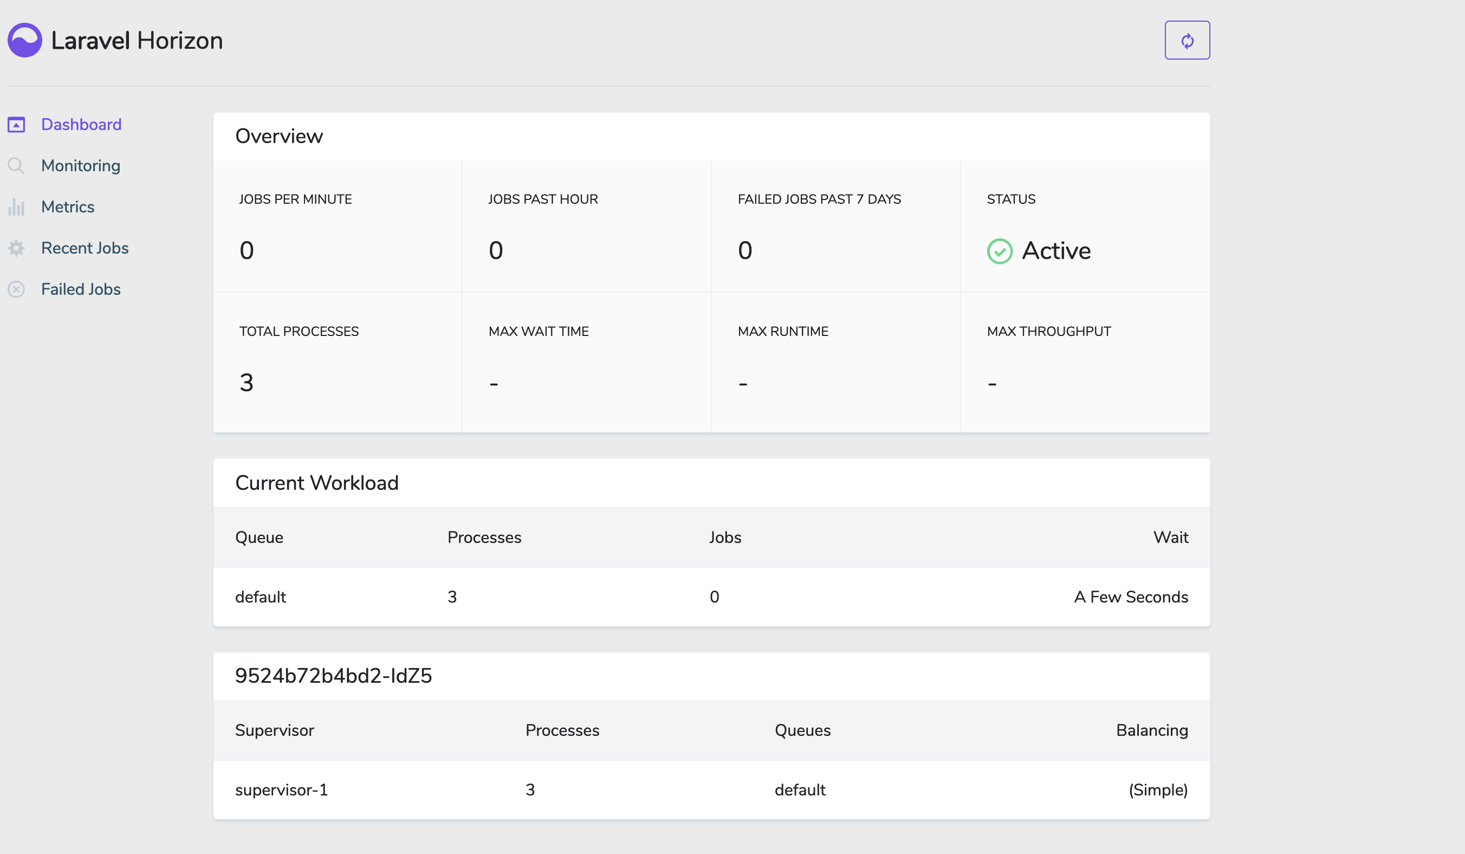The width and height of the screenshot is (1465, 854).
Task: Click the Monitoring magnifier icon
Action: 16,166
